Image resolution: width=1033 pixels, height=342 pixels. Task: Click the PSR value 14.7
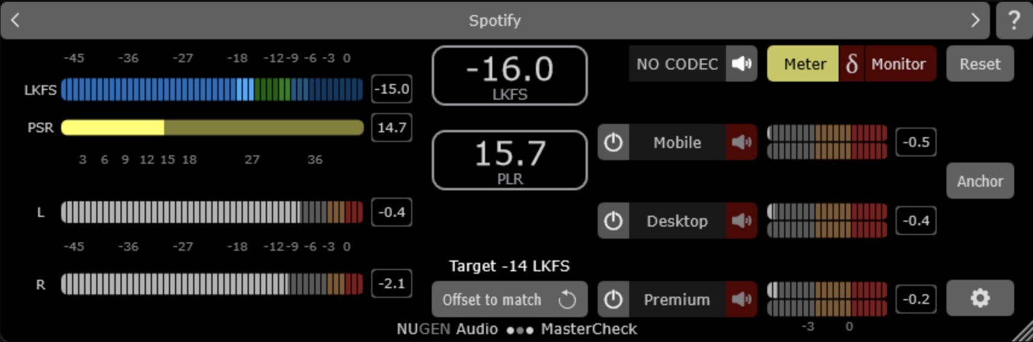point(392,127)
